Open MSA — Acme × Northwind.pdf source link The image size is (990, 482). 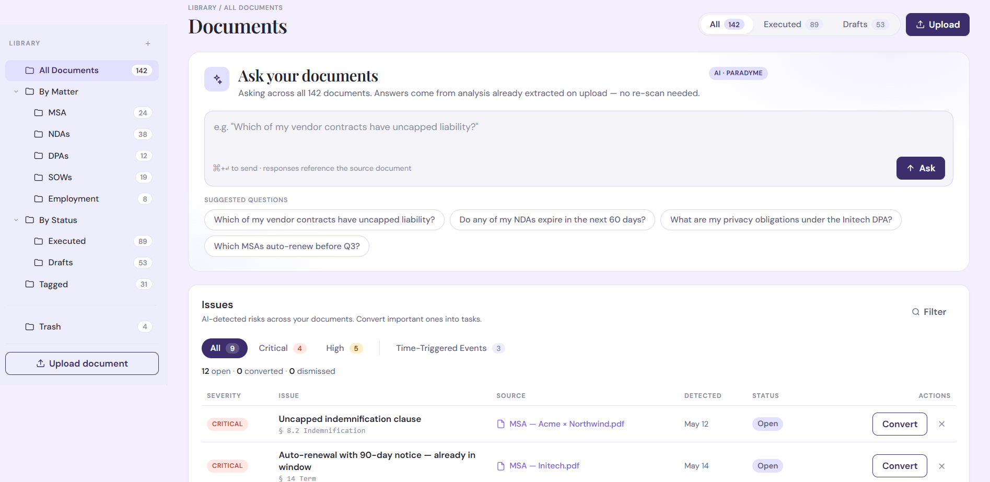tap(567, 424)
